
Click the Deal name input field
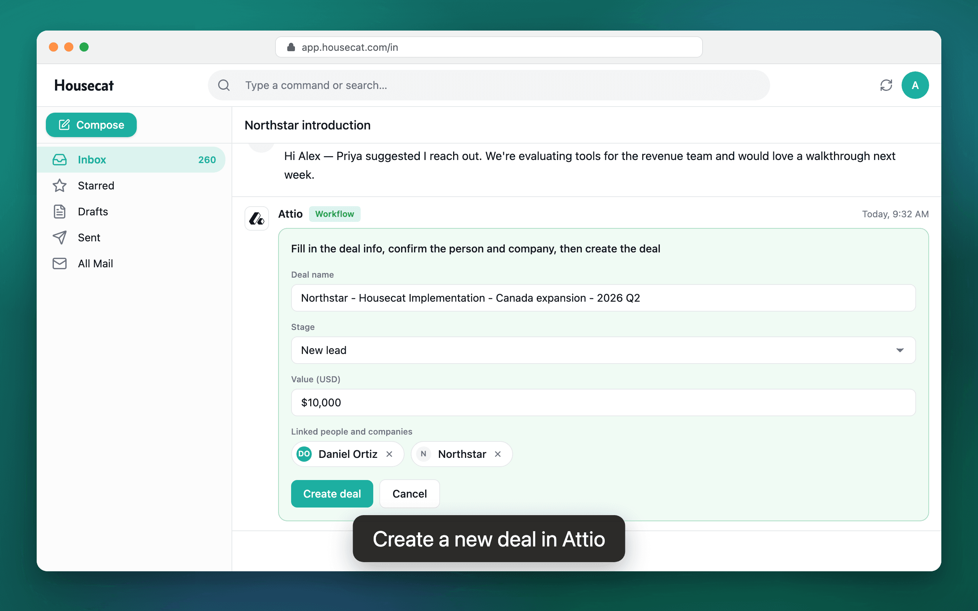pos(603,298)
